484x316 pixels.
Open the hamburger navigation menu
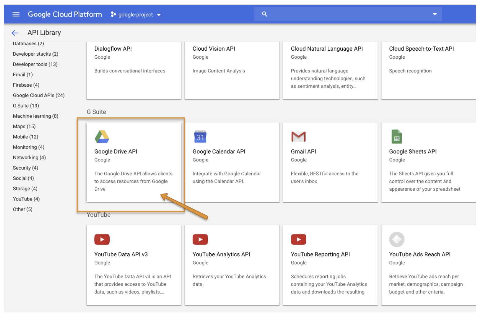pos(16,14)
